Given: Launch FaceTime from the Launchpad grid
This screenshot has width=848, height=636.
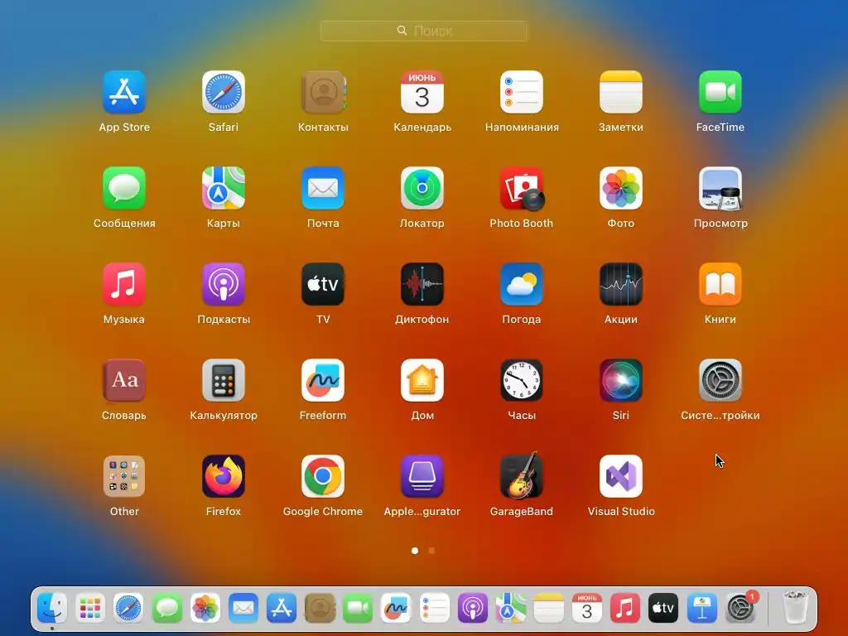Looking at the screenshot, I should click(x=720, y=92).
